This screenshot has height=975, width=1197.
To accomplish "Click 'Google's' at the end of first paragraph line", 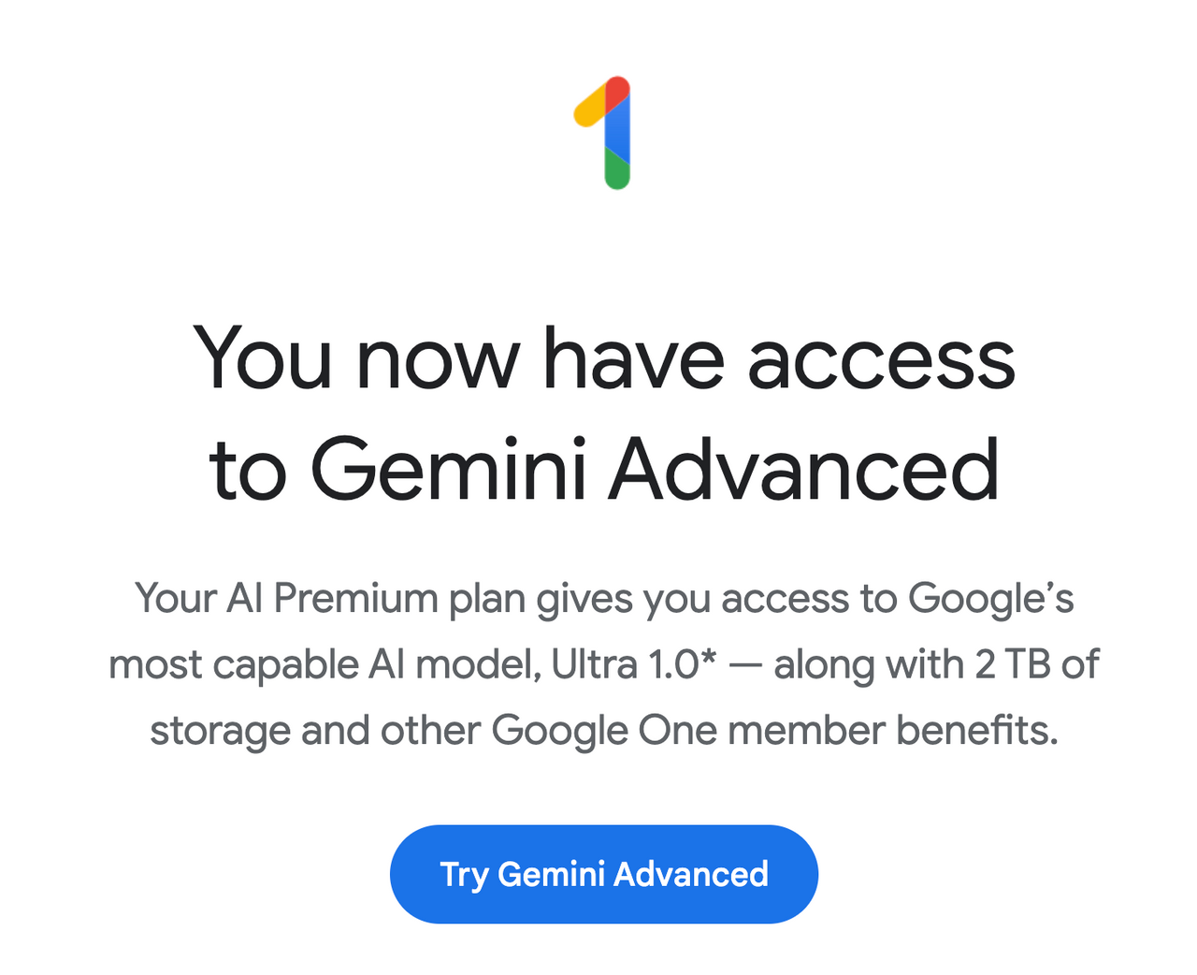I will coord(991,599).
